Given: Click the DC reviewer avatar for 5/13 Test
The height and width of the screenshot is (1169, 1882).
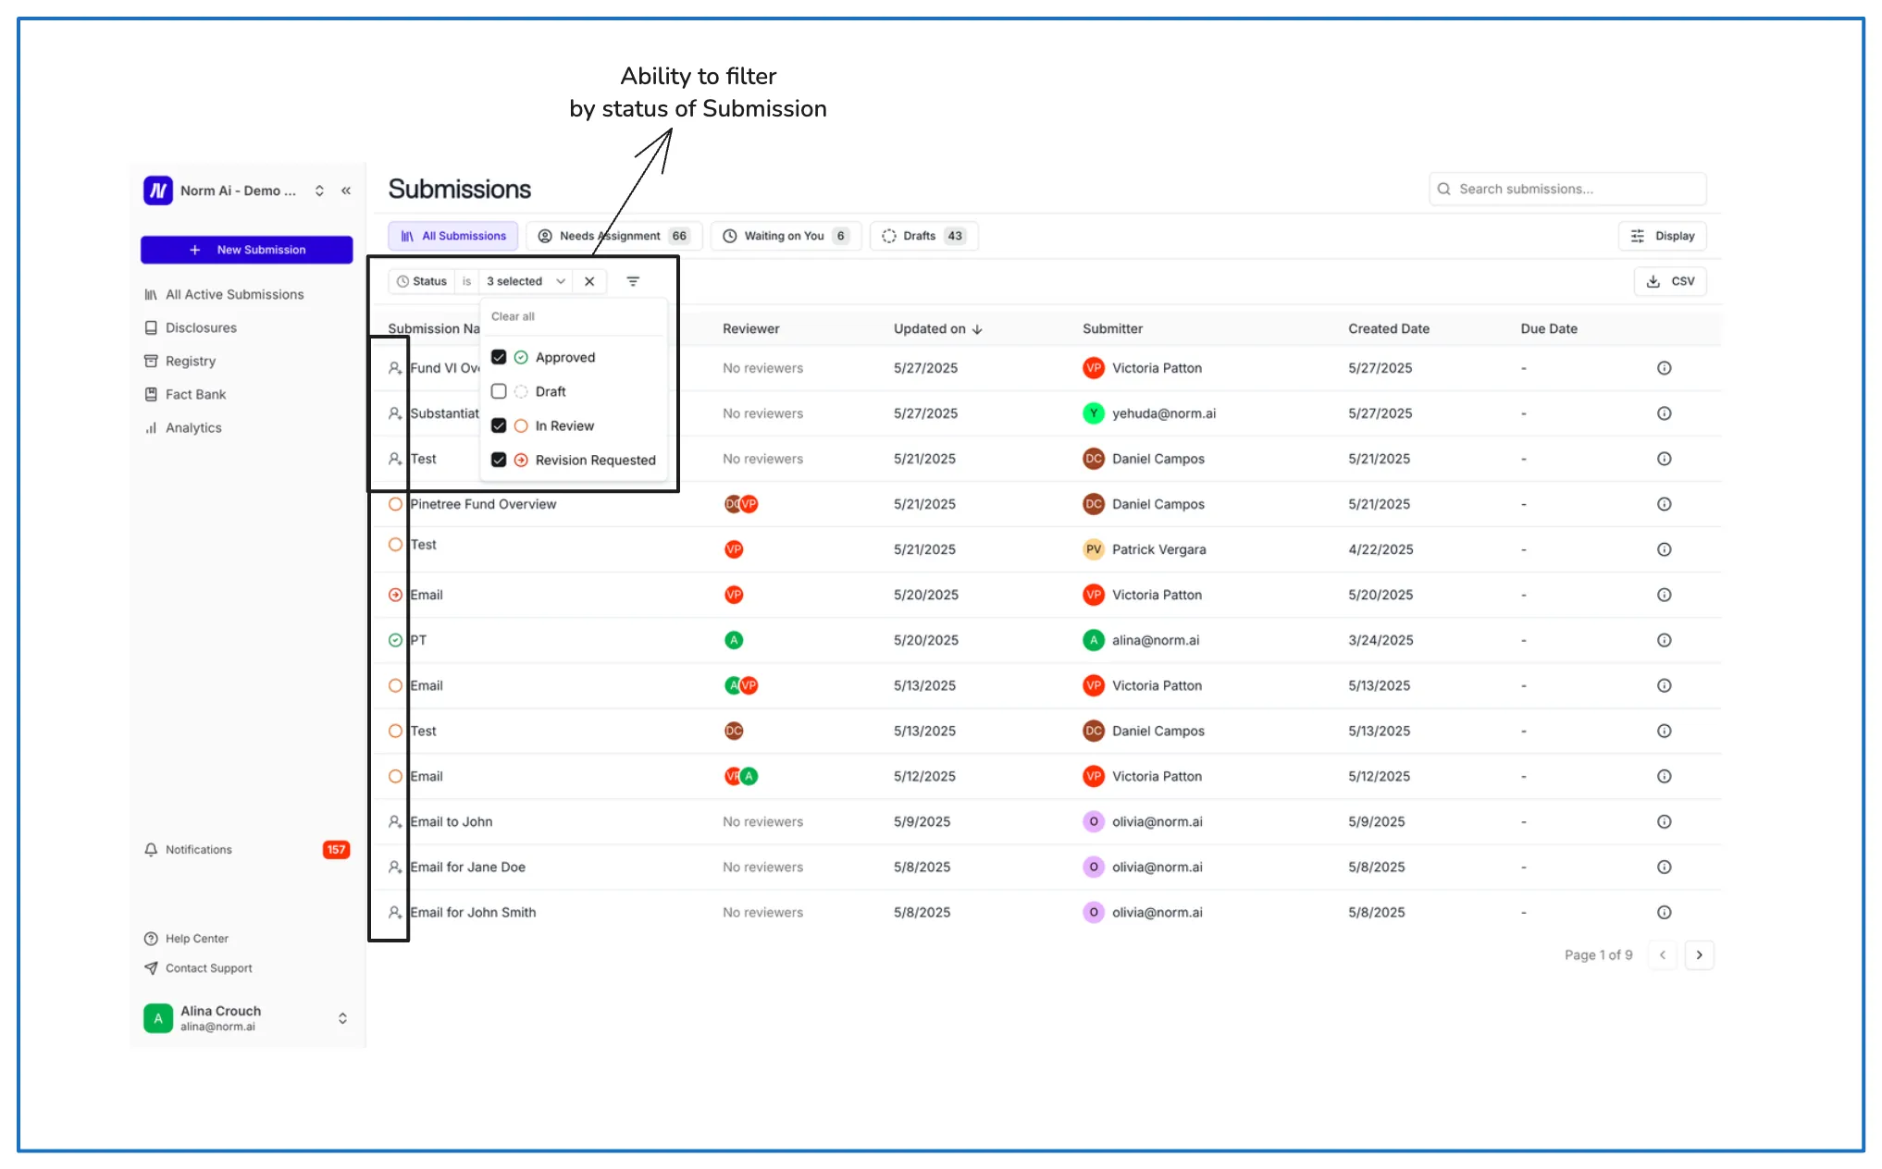Looking at the screenshot, I should [x=734, y=731].
